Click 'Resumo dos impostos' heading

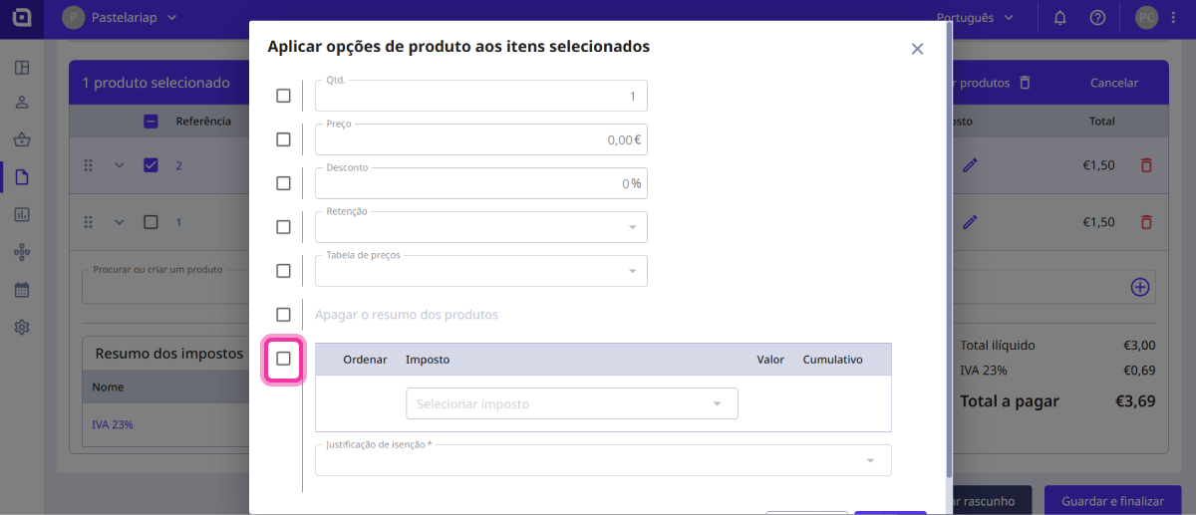pyautogui.click(x=168, y=353)
